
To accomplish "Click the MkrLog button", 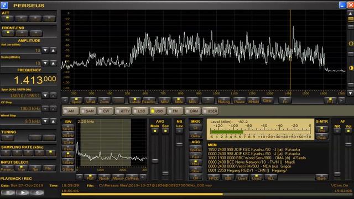I will [x=223, y=101].
